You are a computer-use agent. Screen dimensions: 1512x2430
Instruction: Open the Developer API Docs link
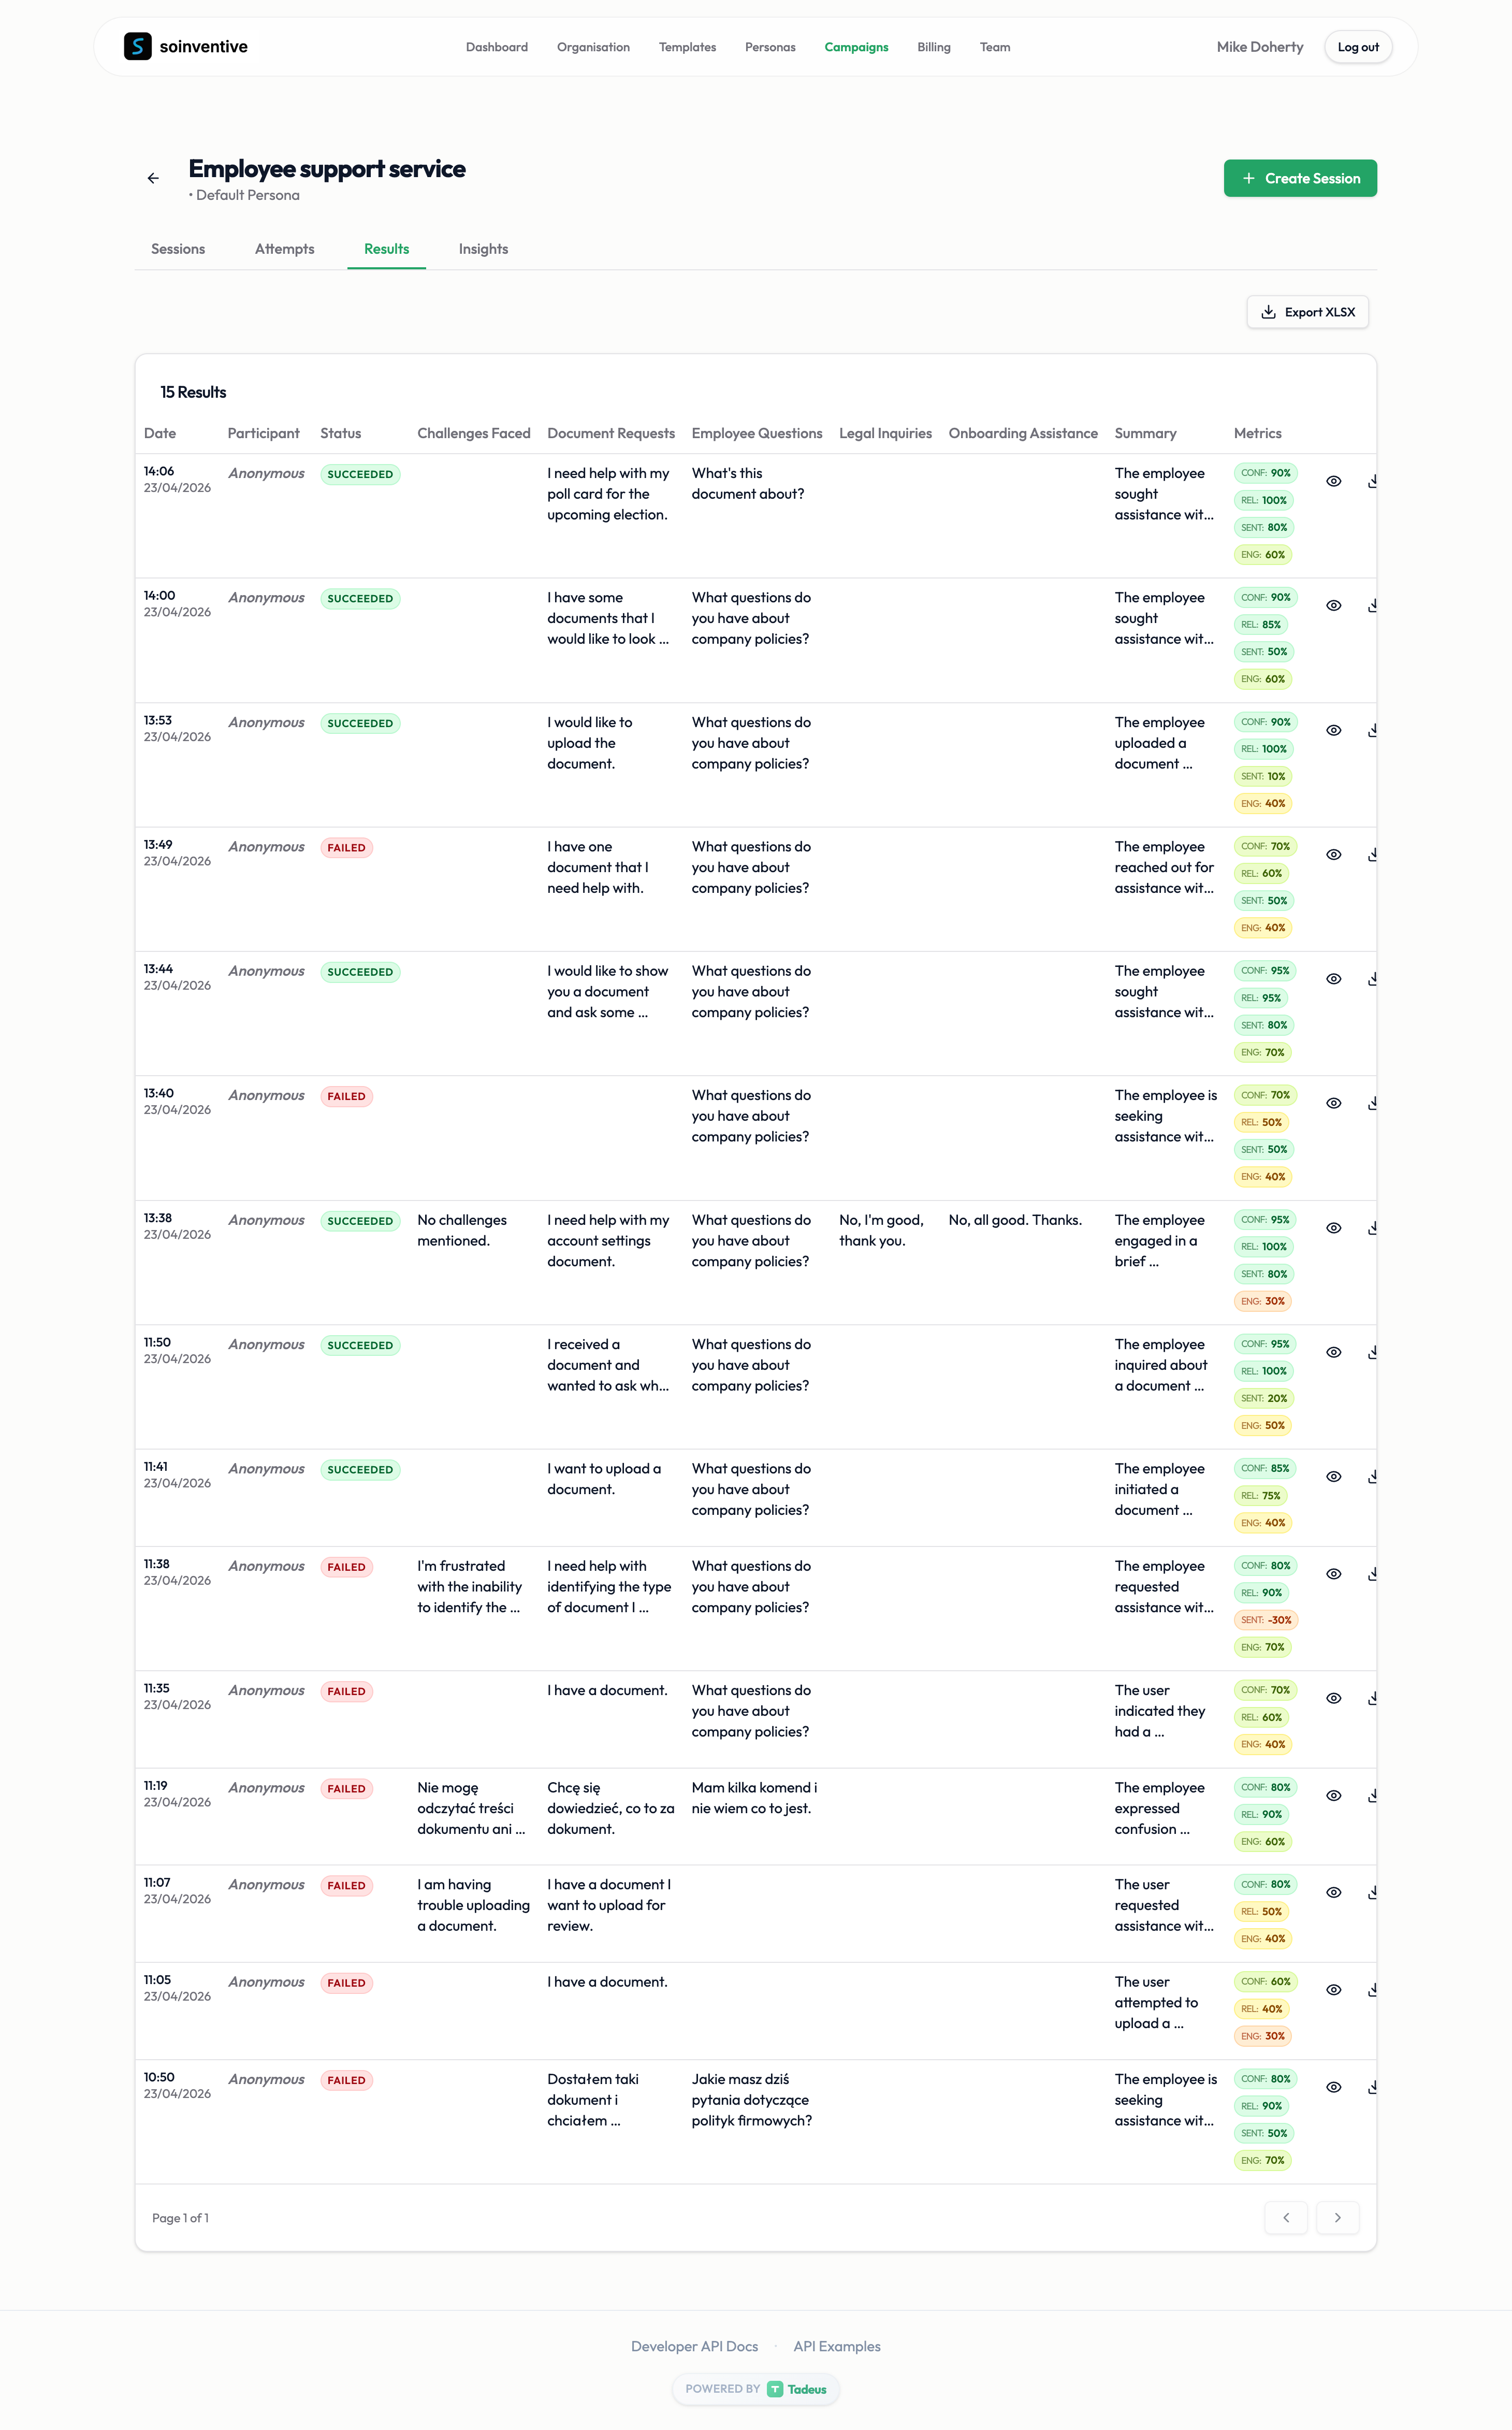[x=694, y=2346]
